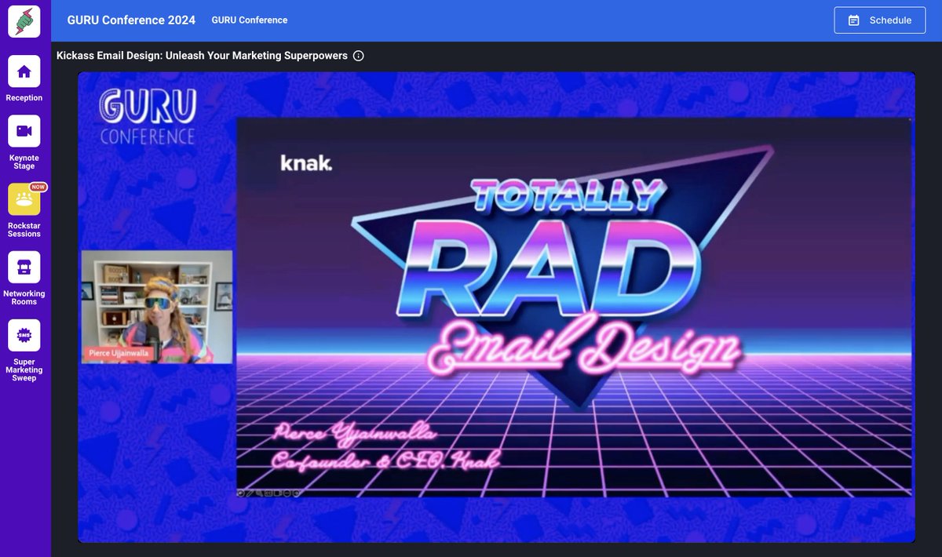Image resolution: width=942 pixels, height=557 pixels.
Task: Open the Schedule
Action: coord(880,20)
